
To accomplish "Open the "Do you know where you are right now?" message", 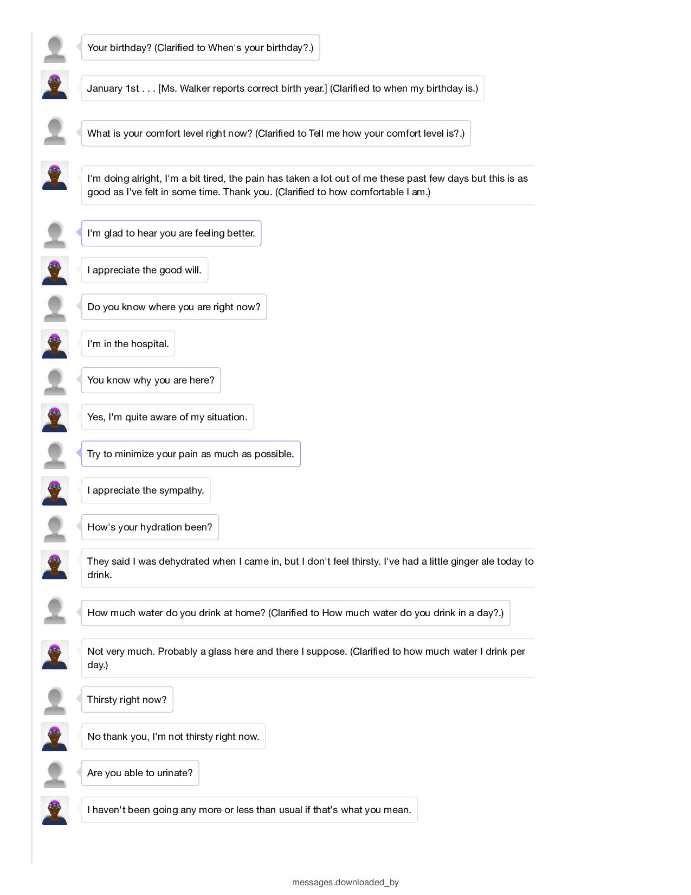I will (174, 307).
